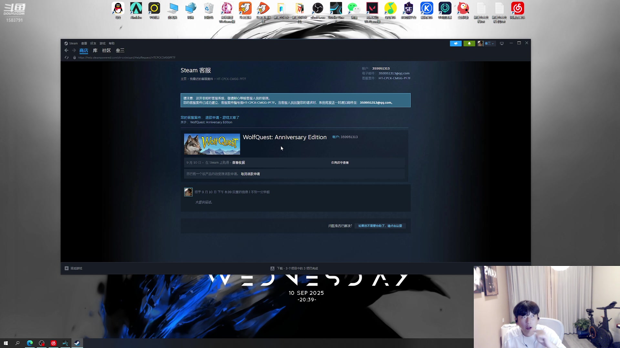The width and height of the screenshot is (620, 348).
Task: Click the user avatar in the message
Action: (x=188, y=192)
